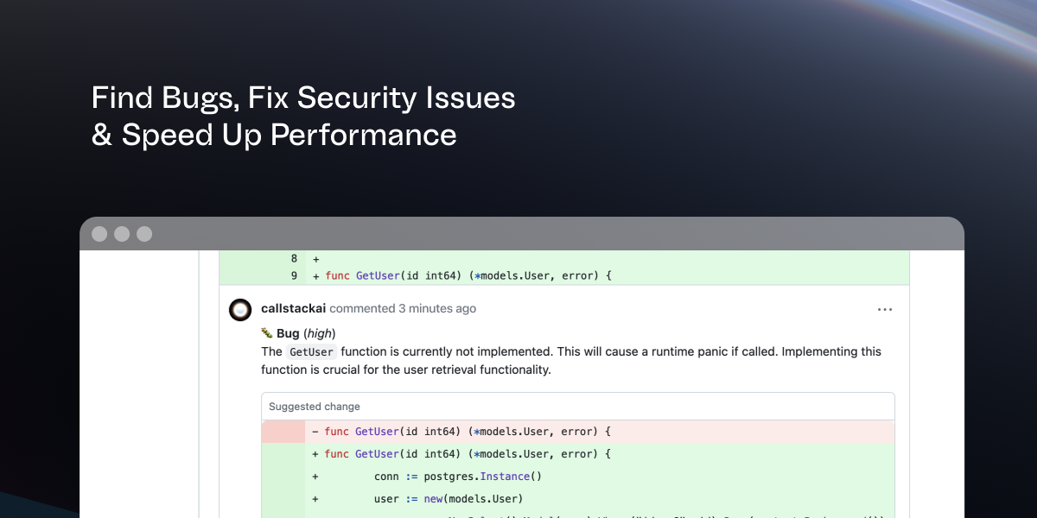Click the "Suggested change" header
Viewport: 1037px width, 518px height.
(x=315, y=407)
